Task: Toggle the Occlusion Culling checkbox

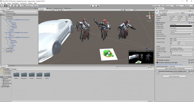Action: point(171,52)
